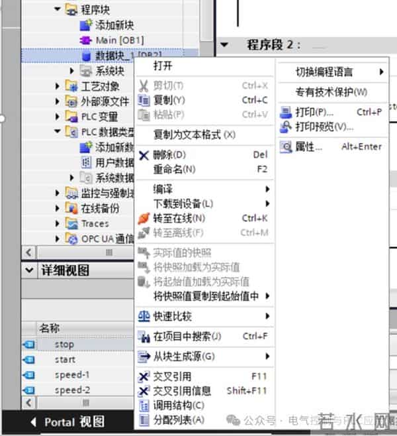The image size is (397, 436).
Task: Click the 工艺对象 folder icon
Action: click(71, 86)
